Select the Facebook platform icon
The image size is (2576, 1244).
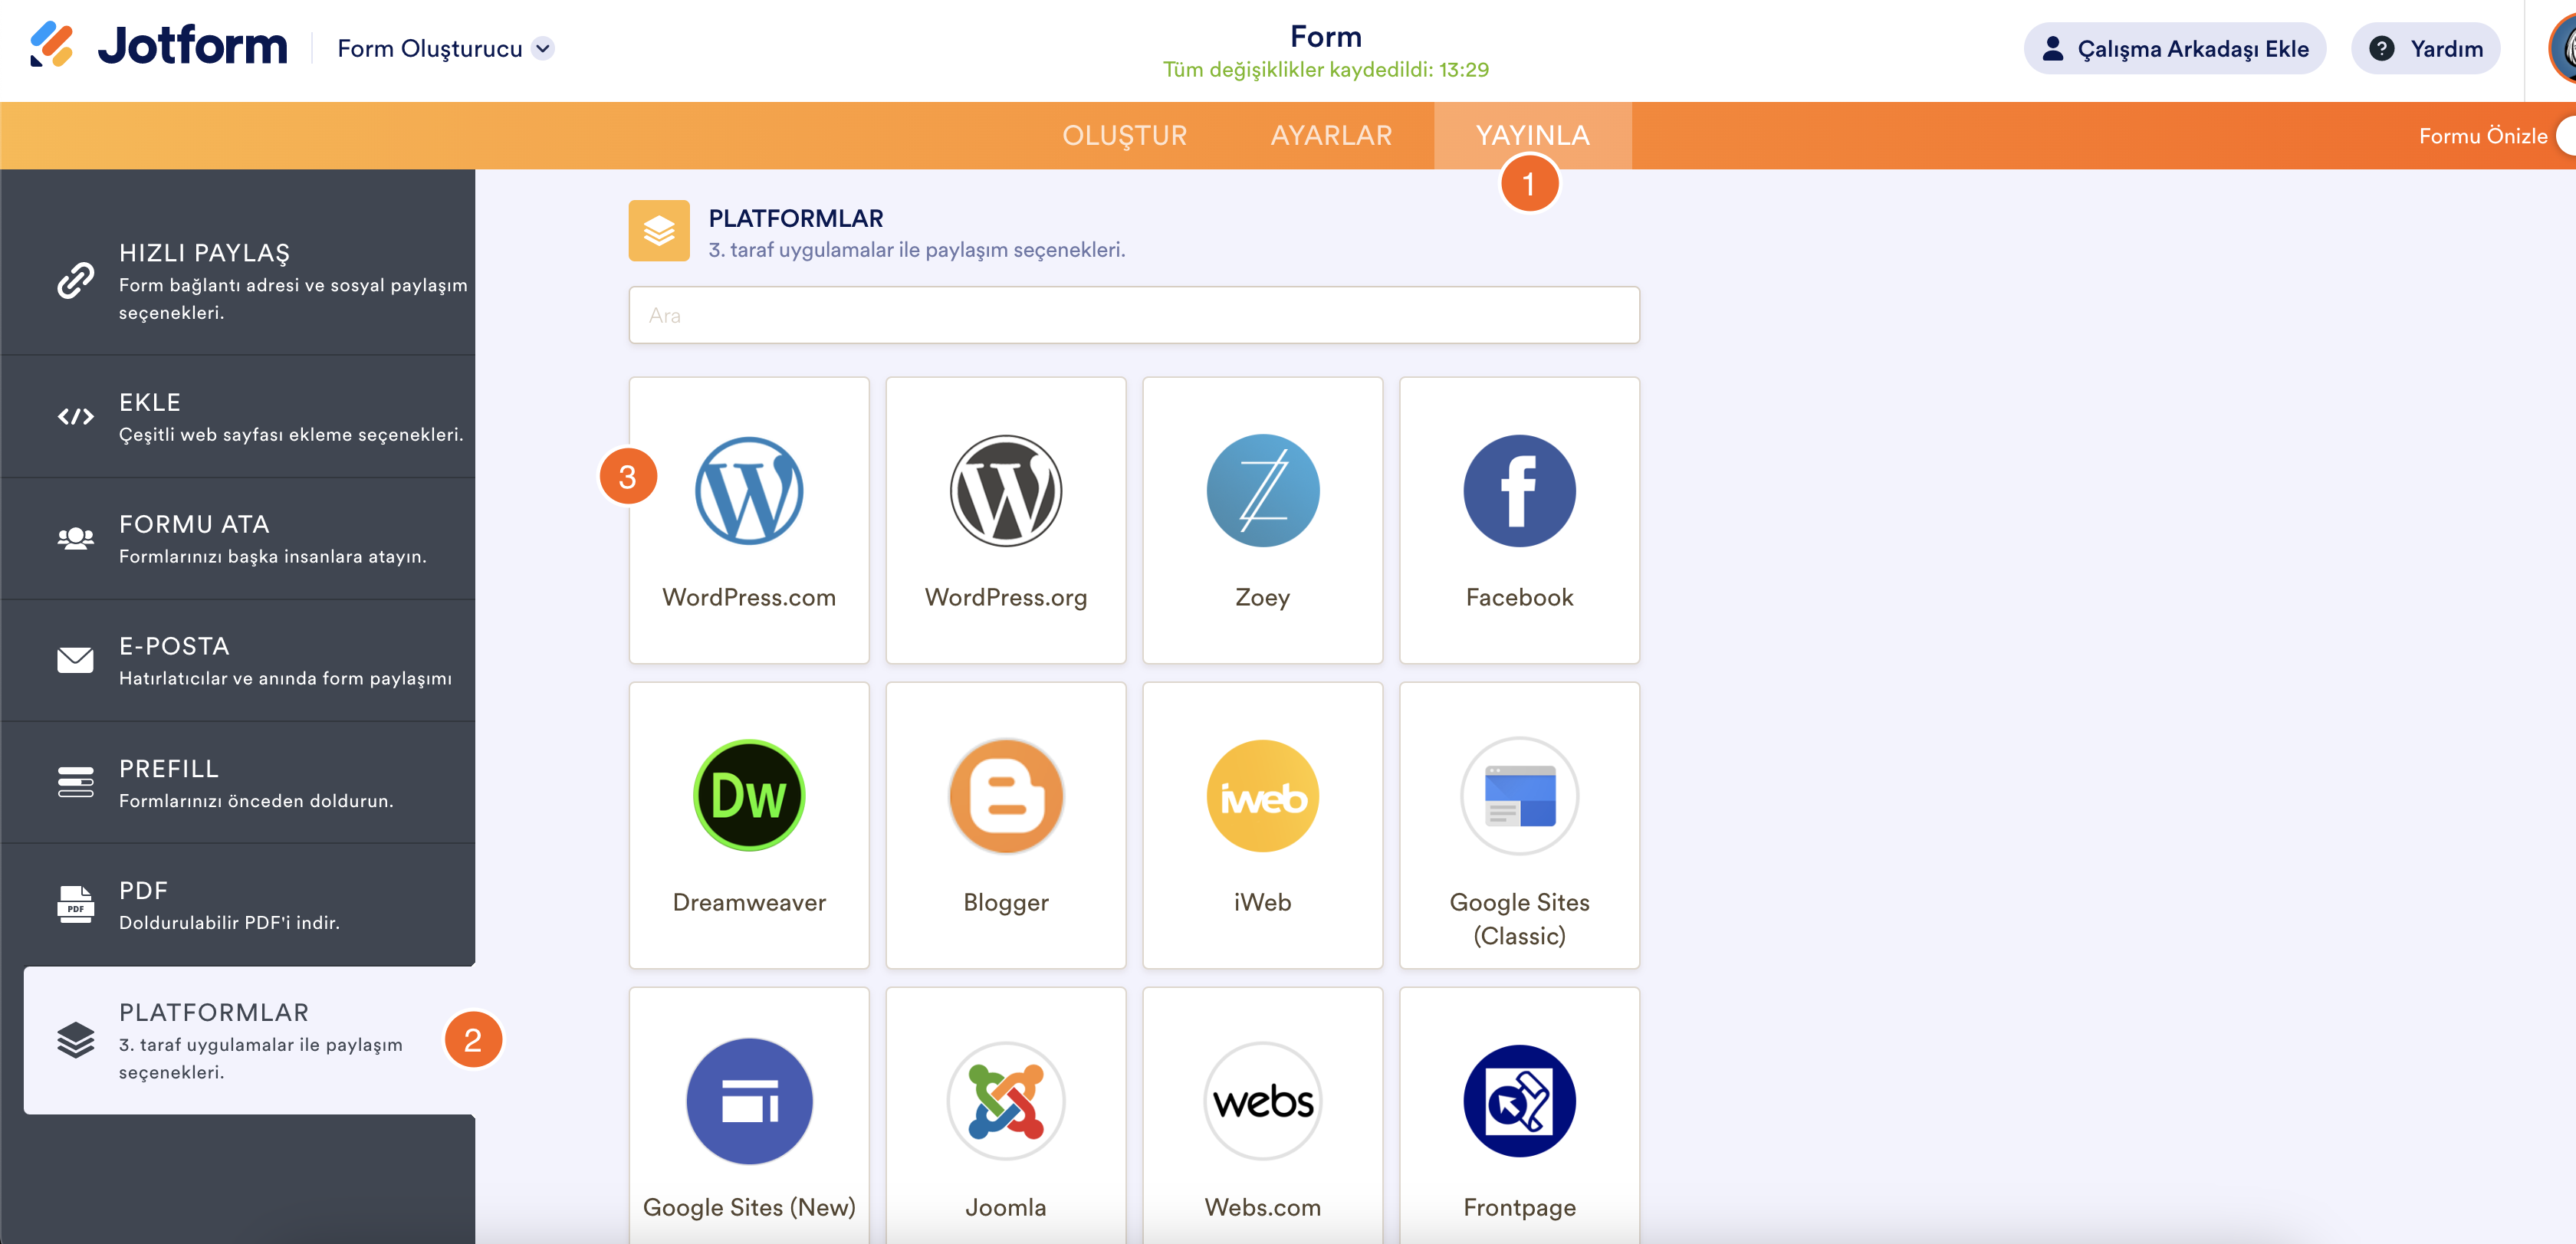[x=1518, y=491]
